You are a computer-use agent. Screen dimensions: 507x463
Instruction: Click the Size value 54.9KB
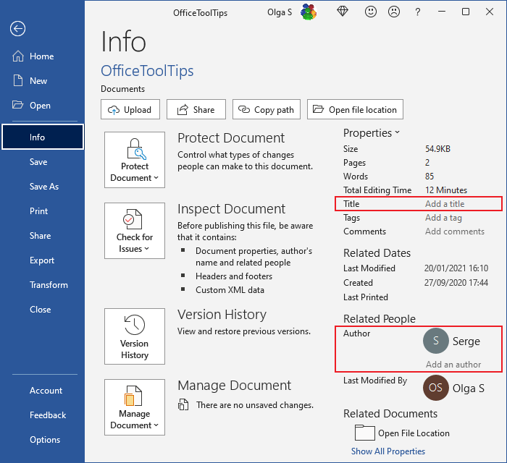437,149
